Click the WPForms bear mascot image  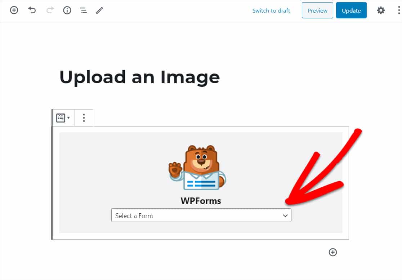tap(197, 168)
